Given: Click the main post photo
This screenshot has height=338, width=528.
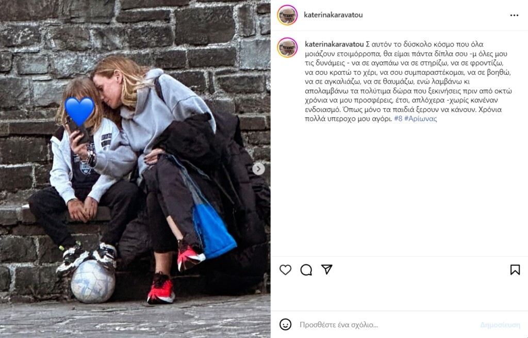Looking at the screenshot, I should click(135, 169).
